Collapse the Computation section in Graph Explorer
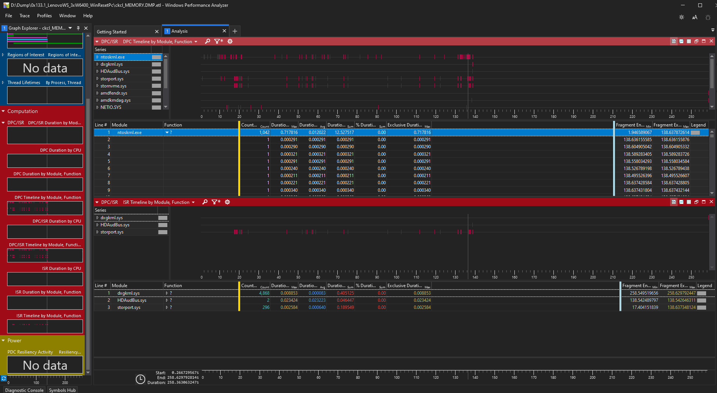The height and width of the screenshot is (393, 717). click(x=3, y=111)
